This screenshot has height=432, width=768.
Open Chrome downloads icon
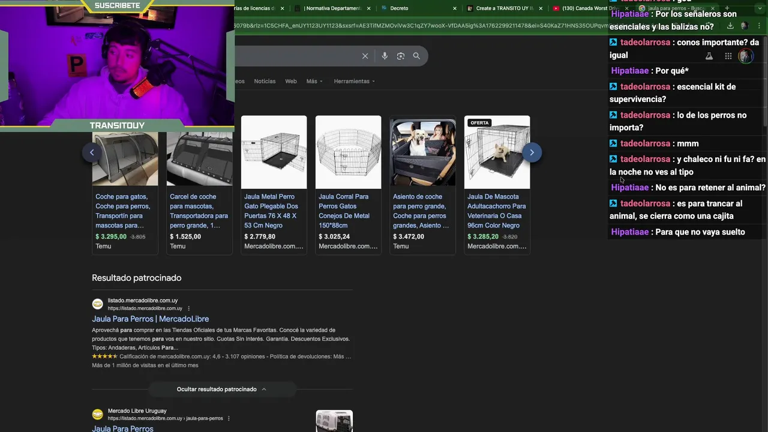tap(730, 26)
